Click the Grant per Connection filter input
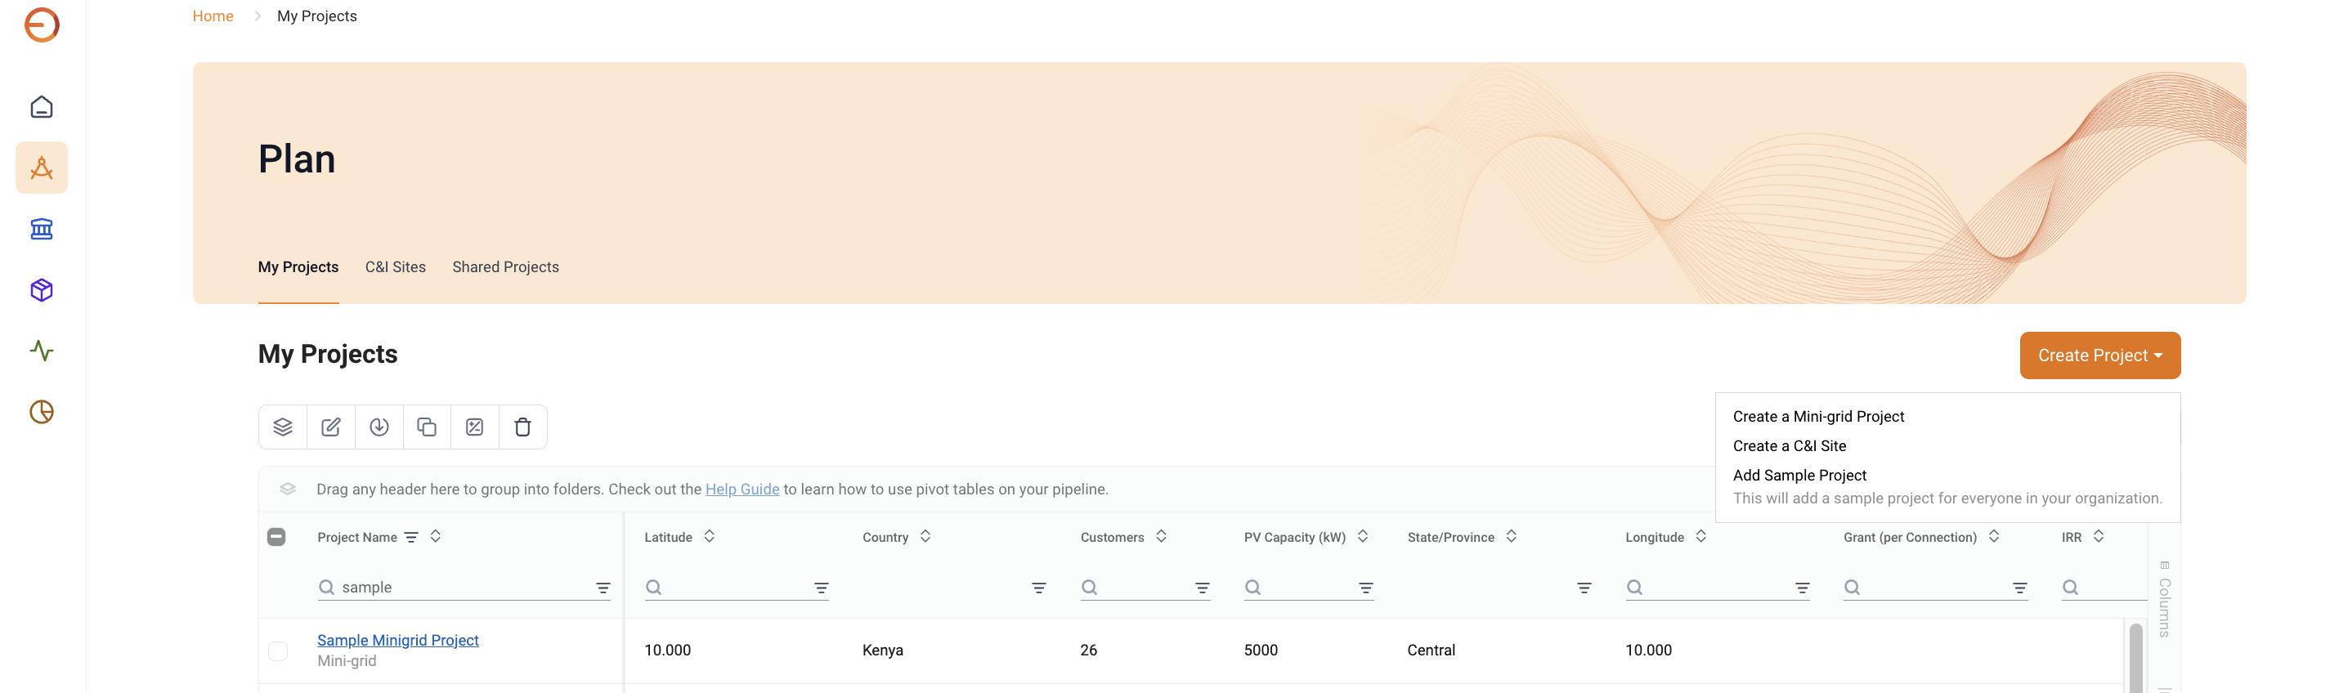2348x693 pixels. [1935, 588]
